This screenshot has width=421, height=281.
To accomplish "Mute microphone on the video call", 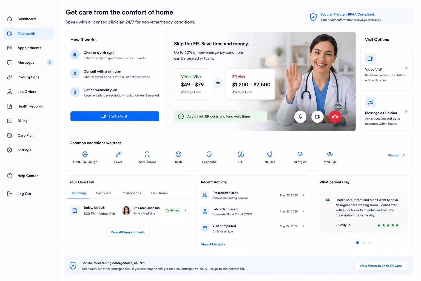I will [300, 117].
